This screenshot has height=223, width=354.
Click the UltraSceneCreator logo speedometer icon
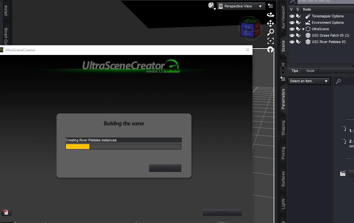tap(173, 64)
